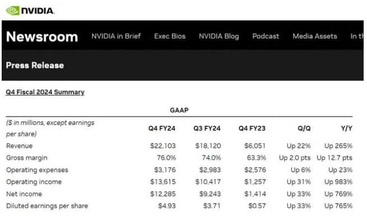The width and height of the screenshot is (367, 224).
Task: Go to NVIDIA Blog from navbar
Action: coord(219,36)
